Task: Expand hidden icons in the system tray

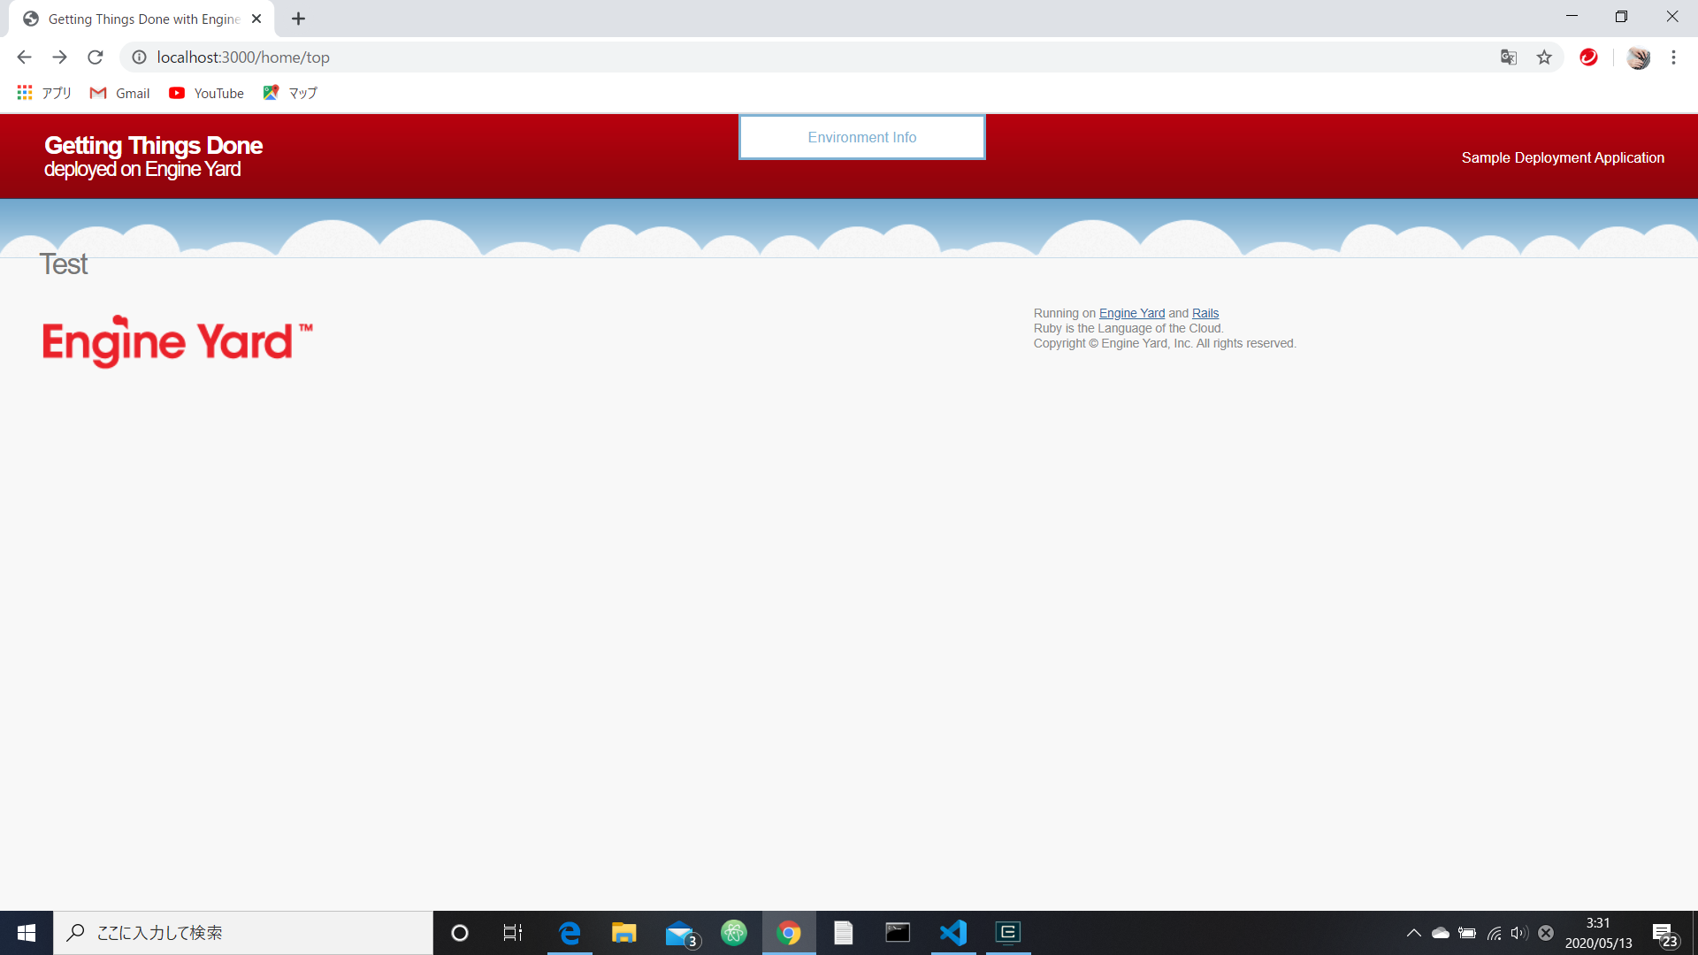Action: click(1412, 933)
